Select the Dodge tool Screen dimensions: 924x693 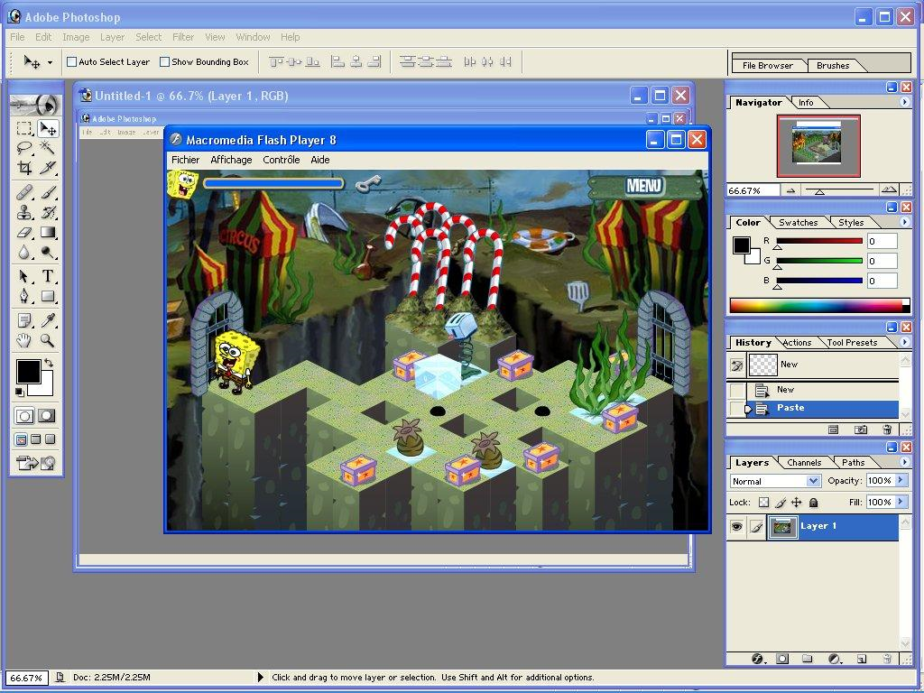pos(47,253)
